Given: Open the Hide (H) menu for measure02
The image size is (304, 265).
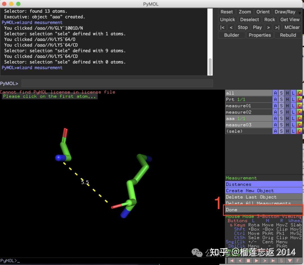Looking at the screenshot, I should click(x=287, y=112).
